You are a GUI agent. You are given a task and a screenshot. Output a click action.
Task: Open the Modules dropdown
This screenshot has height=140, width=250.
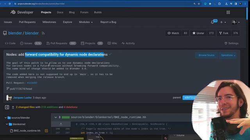[x=86, y=22]
